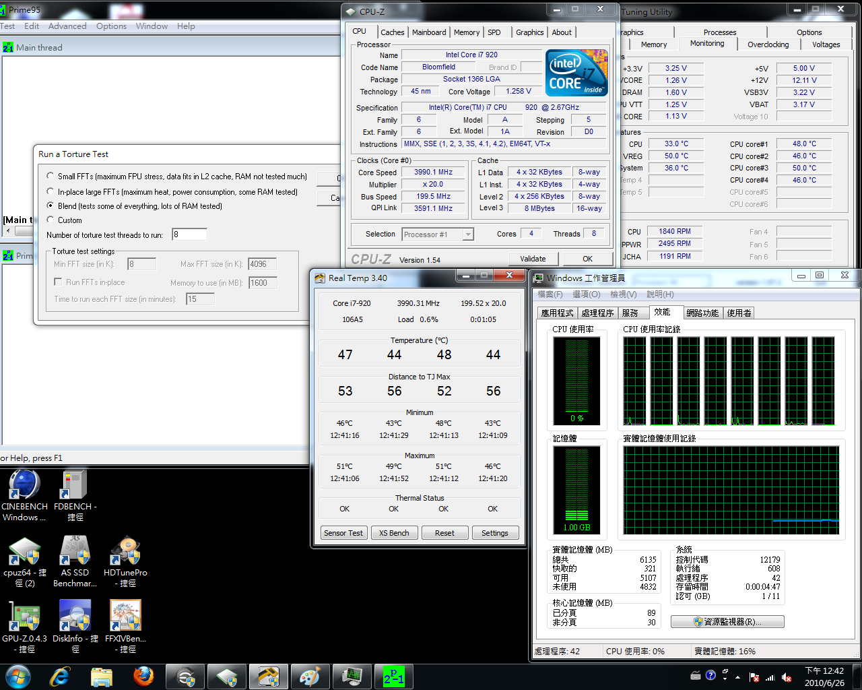This screenshot has height=690, width=862.
Task: Select Blend torture test option
Action: pos(51,206)
